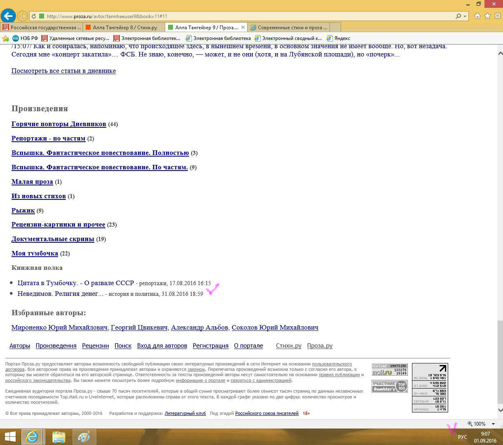
Task: Open the Яндекс bookmark
Action: click(x=338, y=38)
